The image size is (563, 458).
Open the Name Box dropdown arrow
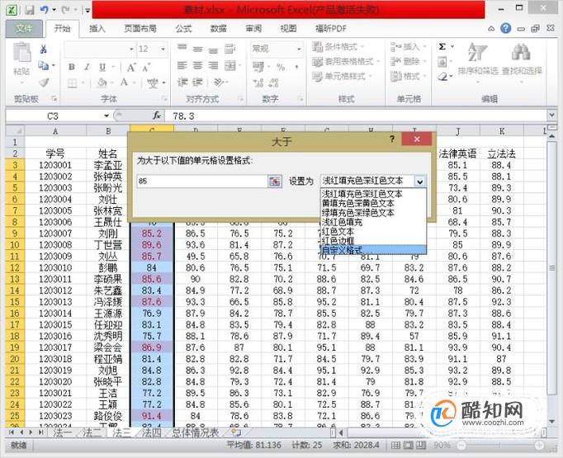coord(106,116)
